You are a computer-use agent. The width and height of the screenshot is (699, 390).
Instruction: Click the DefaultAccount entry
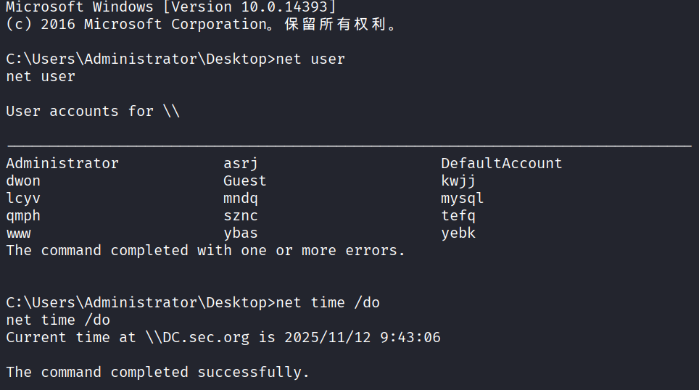pyautogui.click(x=501, y=163)
